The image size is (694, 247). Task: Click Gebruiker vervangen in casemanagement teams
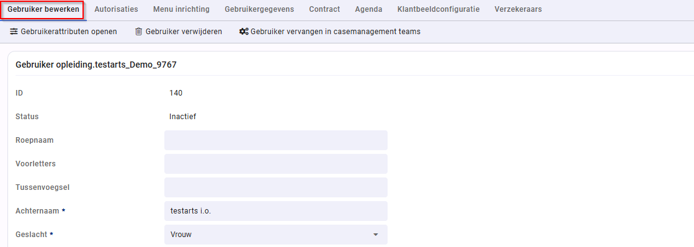coord(336,32)
